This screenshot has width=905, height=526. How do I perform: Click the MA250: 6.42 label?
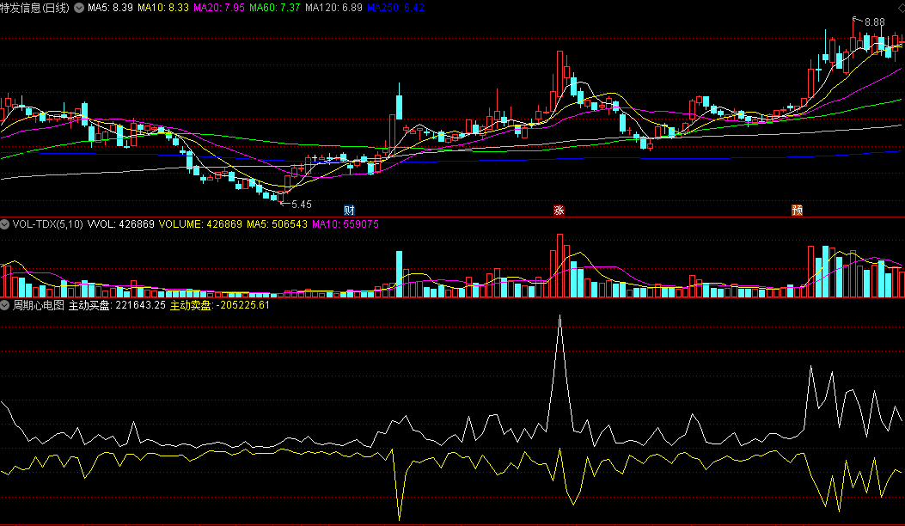coord(396,8)
